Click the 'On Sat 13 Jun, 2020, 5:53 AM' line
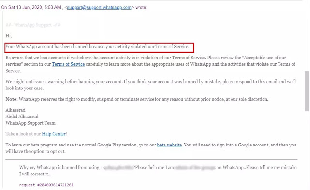This screenshot has height=190, width=310. (74, 8)
